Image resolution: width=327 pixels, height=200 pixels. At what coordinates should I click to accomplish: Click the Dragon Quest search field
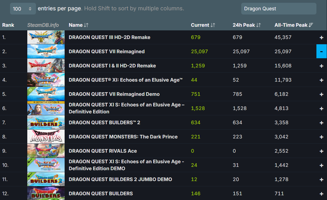tap(279, 9)
